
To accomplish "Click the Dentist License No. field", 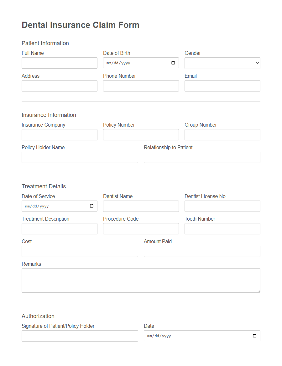I will [x=222, y=206].
